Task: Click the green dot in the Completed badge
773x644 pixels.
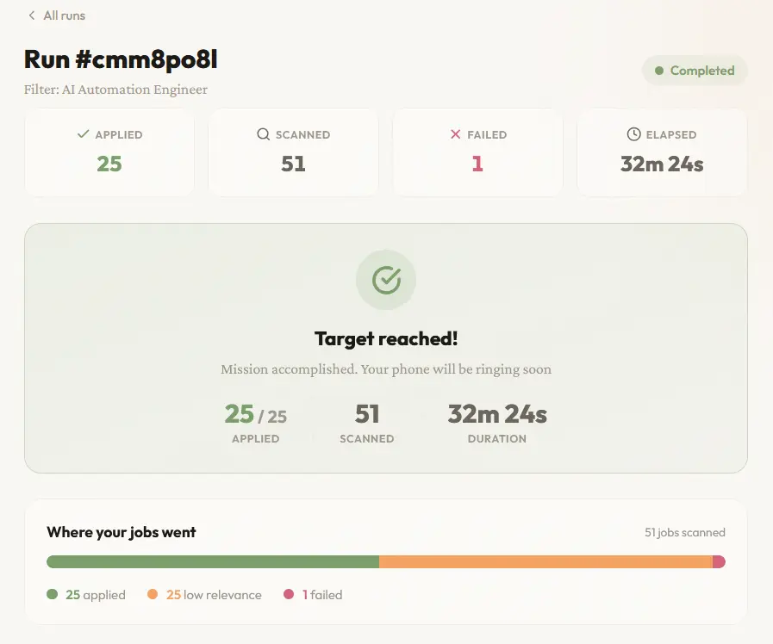Action: click(659, 71)
